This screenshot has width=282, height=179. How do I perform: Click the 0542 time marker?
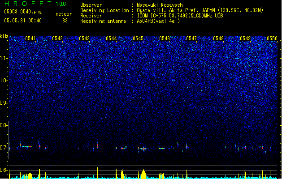pyautogui.click(x=57, y=38)
